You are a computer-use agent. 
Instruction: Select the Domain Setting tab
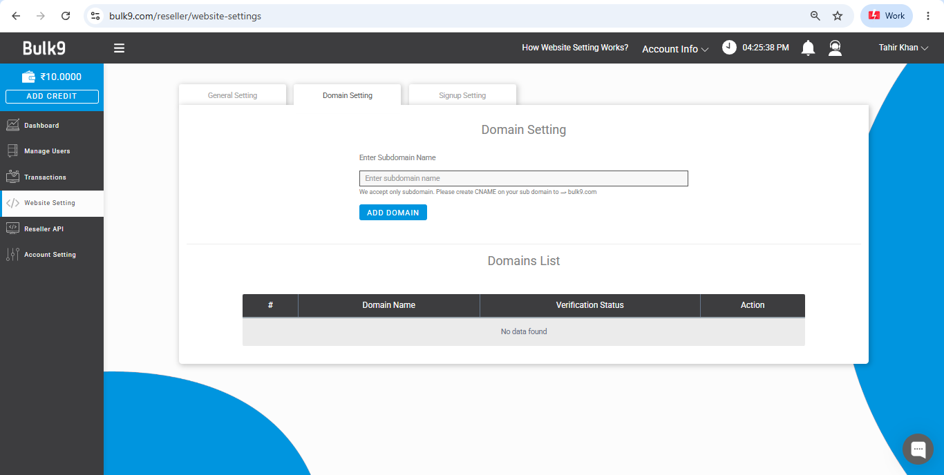pyautogui.click(x=348, y=95)
